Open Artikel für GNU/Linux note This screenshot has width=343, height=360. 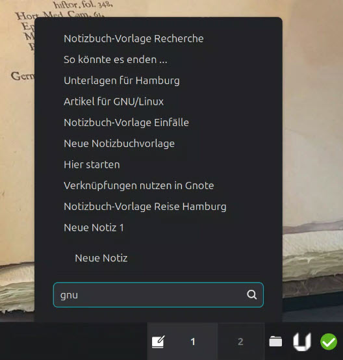click(x=114, y=102)
